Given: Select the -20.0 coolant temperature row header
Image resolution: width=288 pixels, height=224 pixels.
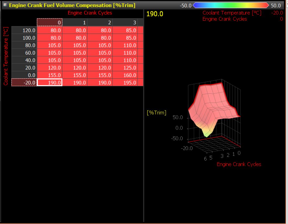Looking at the screenshot, I should pyautogui.click(x=24, y=83).
